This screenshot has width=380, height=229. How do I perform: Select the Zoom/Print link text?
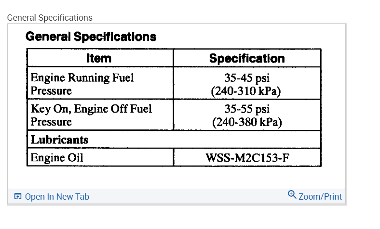[x=320, y=196]
